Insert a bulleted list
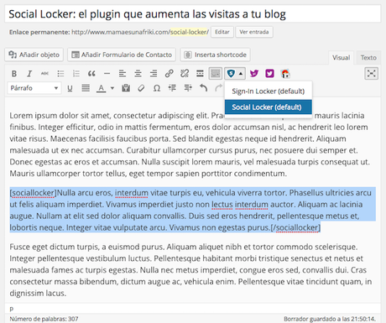386x323 pixels. pos(60,74)
